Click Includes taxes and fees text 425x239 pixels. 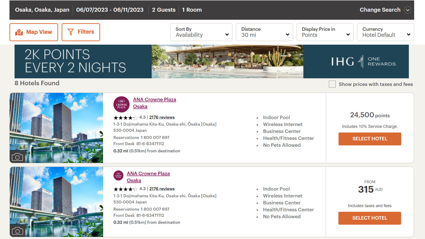pyautogui.click(x=370, y=206)
